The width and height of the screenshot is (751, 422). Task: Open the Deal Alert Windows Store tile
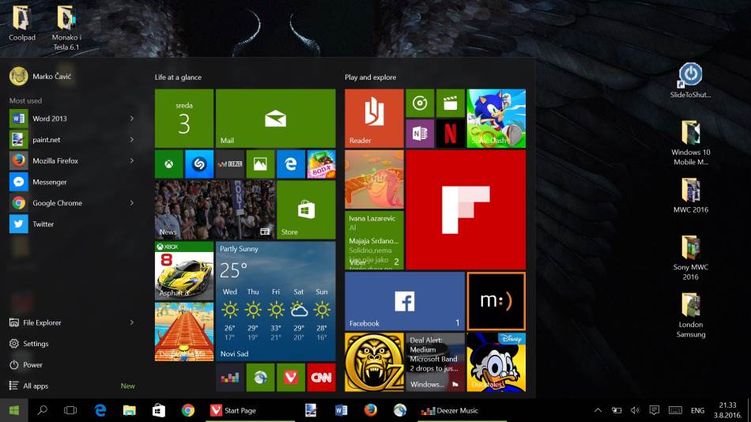pos(436,362)
